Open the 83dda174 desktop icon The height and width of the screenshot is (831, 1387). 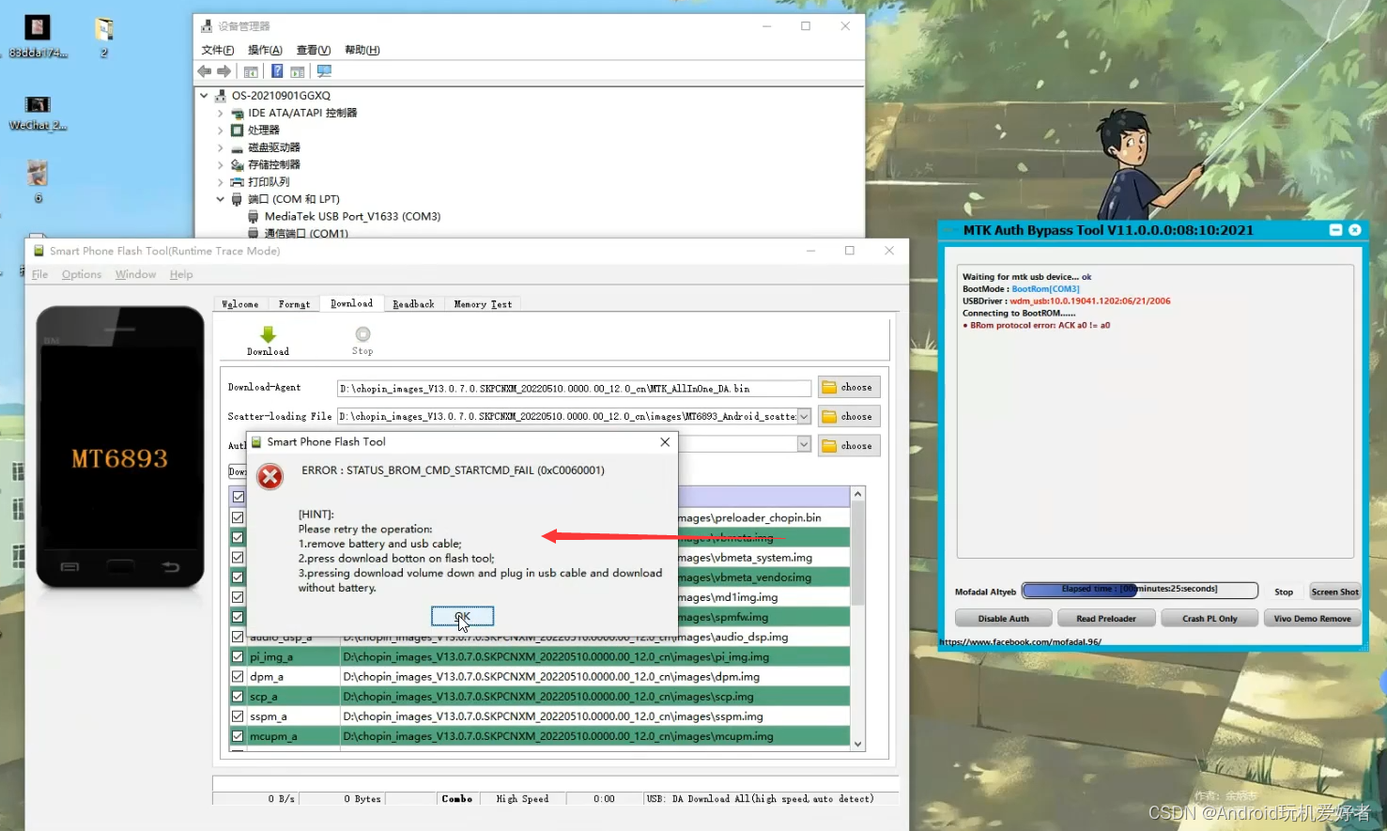click(x=38, y=37)
